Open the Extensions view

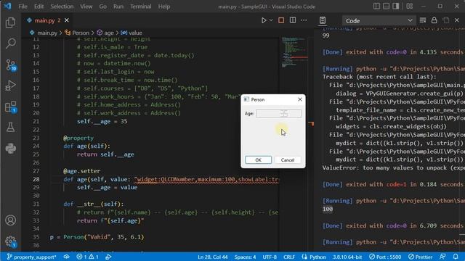pyautogui.click(x=11, y=107)
